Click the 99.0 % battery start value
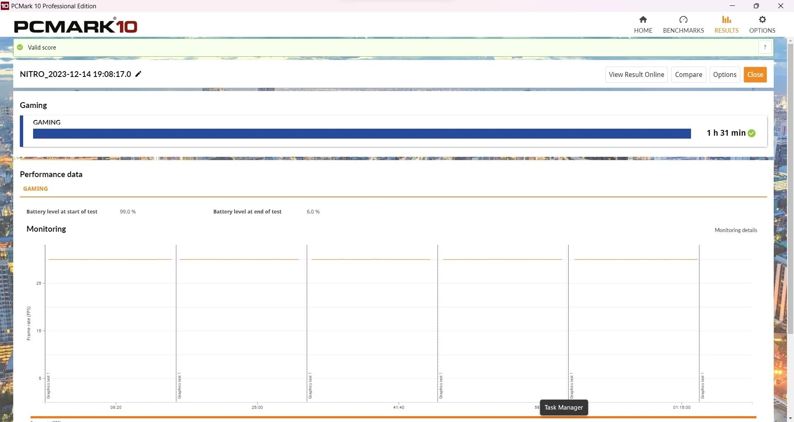The height and width of the screenshot is (422, 794). [x=128, y=211]
